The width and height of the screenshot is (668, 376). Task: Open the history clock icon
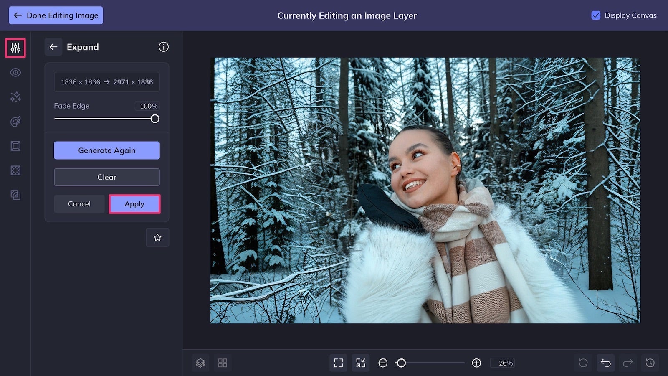click(650, 363)
